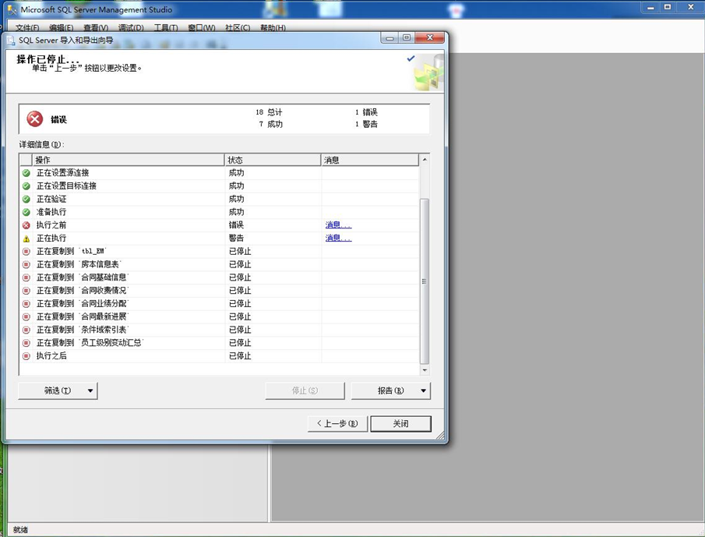Close the SQL Server 导入和导出向导 window

click(429, 37)
